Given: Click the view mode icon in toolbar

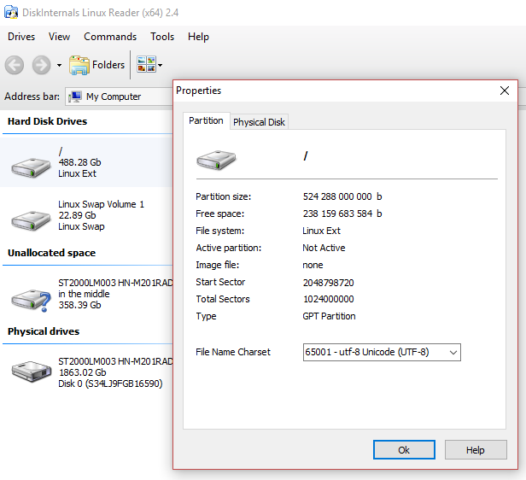Looking at the screenshot, I should click(x=145, y=65).
